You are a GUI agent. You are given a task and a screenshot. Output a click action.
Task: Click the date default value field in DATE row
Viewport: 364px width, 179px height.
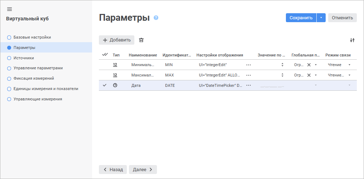coord(272,85)
